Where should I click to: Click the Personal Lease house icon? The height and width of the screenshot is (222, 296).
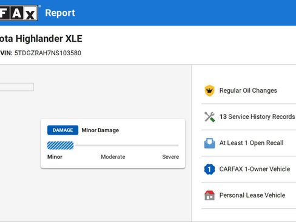[x=209, y=195]
